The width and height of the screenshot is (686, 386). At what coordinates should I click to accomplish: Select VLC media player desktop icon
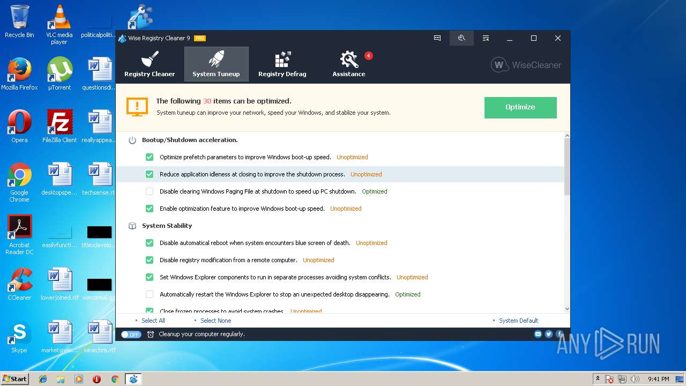[x=59, y=25]
